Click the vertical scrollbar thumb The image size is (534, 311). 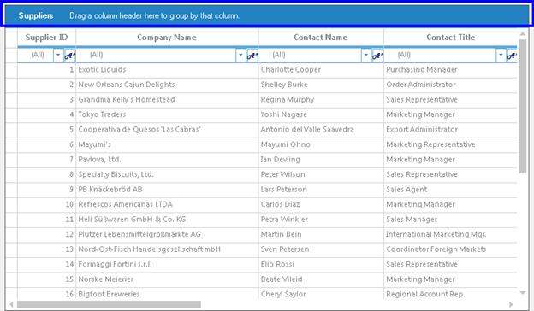[x=522, y=107]
